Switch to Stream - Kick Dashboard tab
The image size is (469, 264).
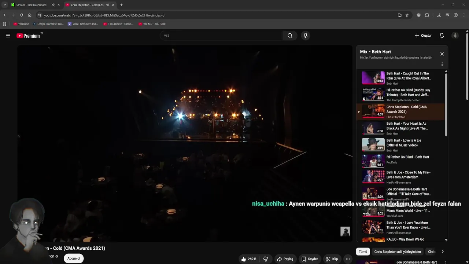(x=32, y=5)
